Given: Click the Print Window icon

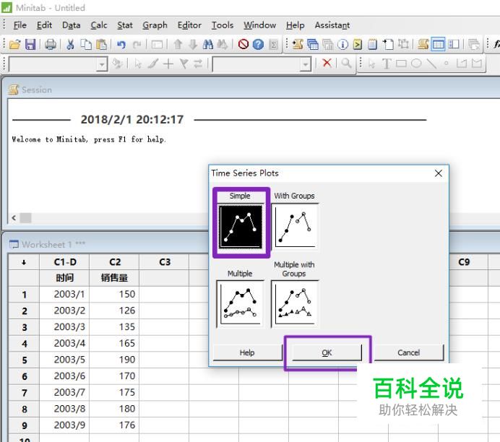Looking at the screenshot, I should 51,44.
